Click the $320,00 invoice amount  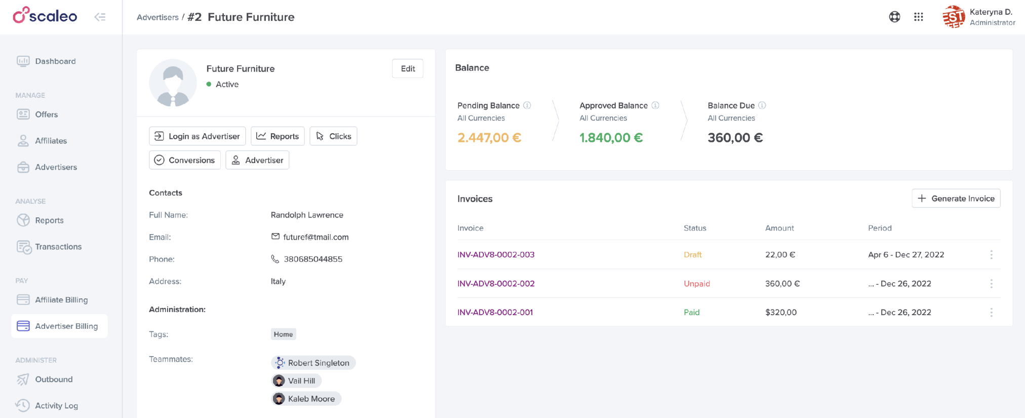tap(781, 313)
